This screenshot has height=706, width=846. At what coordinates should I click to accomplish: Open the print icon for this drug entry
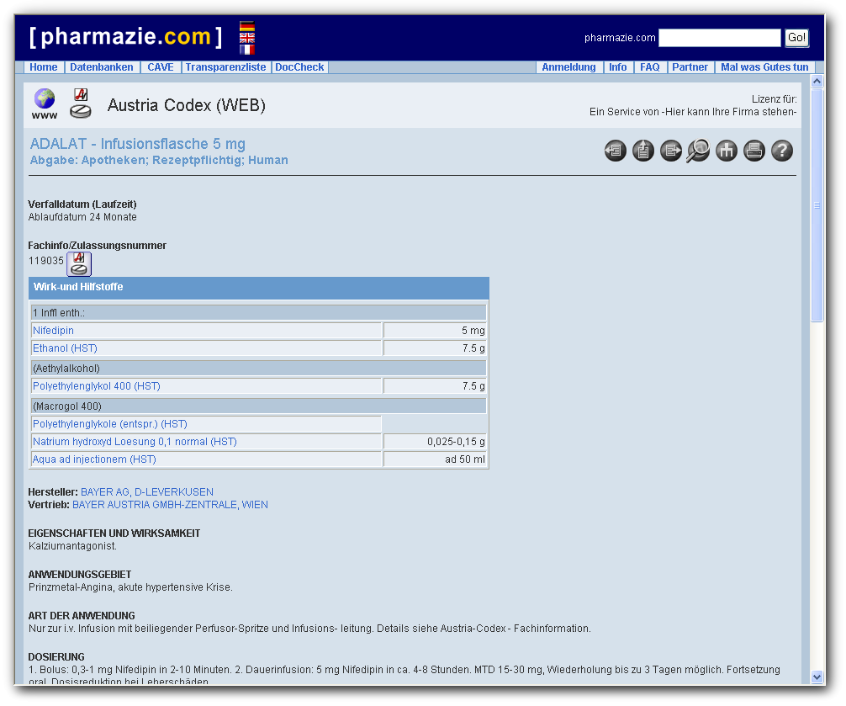(x=753, y=151)
